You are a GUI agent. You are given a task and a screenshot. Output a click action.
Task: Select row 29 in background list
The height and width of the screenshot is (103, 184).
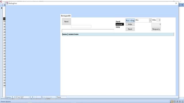[x=4, y=29]
